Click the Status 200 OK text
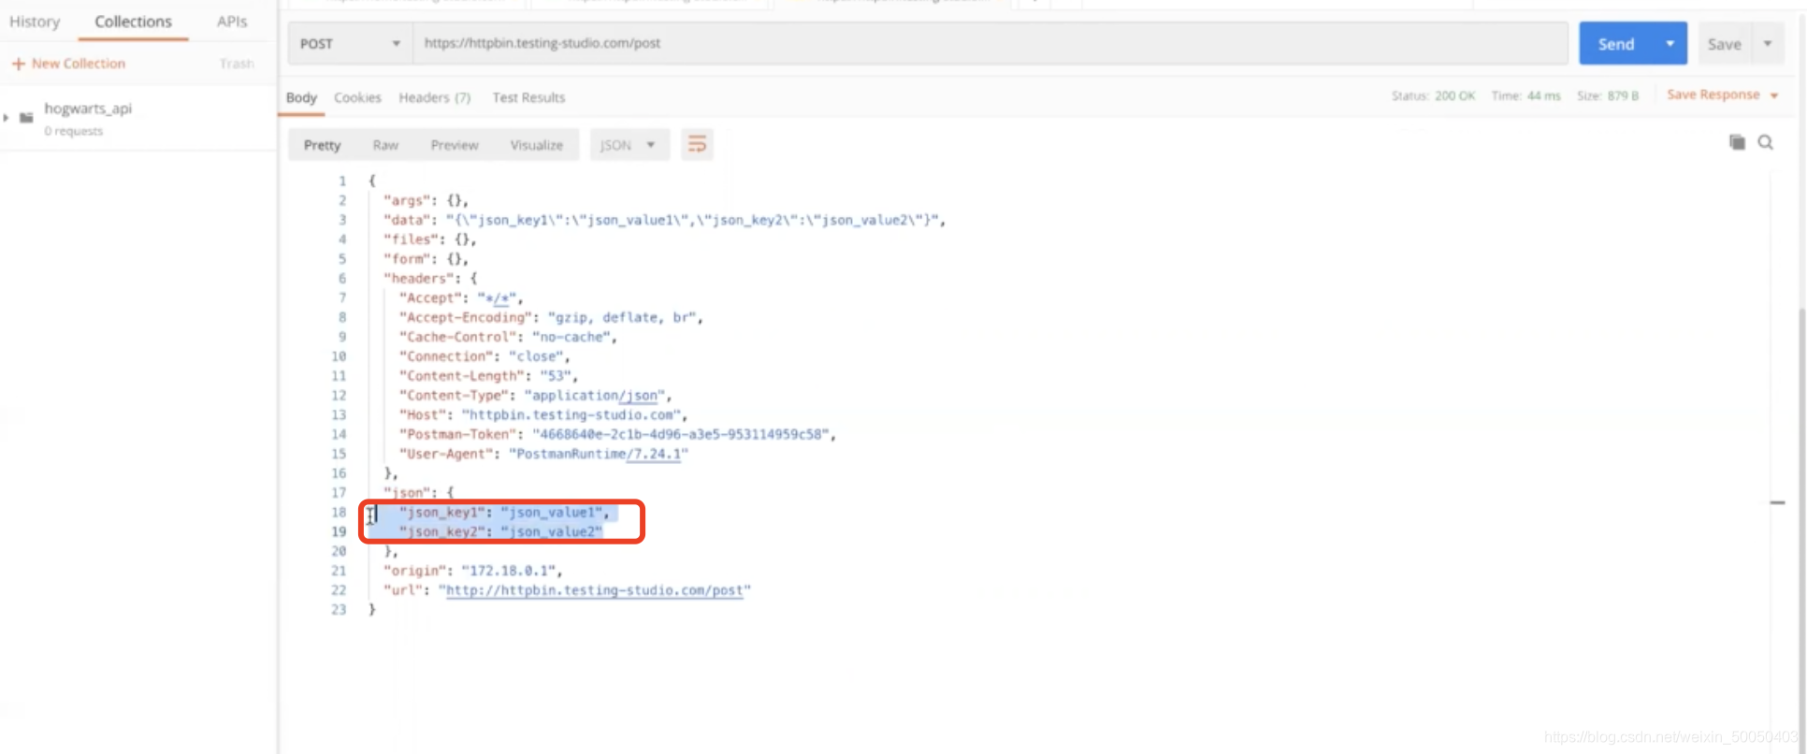This screenshot has width=1807, height=754. pyautogui.click(x=1433, y=95)
